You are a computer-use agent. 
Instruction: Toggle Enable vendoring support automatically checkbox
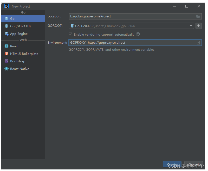tap(70, 34)
